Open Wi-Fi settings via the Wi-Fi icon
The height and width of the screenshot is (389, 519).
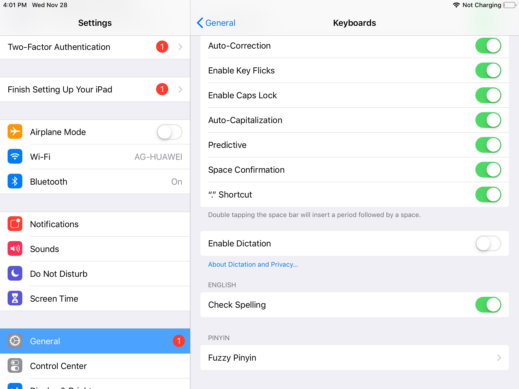click(15, 157)
